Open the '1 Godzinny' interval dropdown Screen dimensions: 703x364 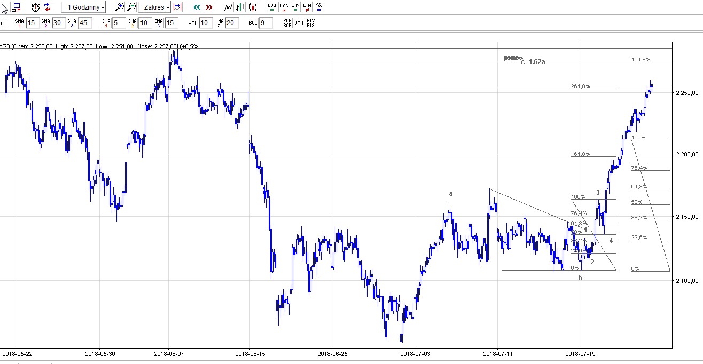tap(83, 7)
